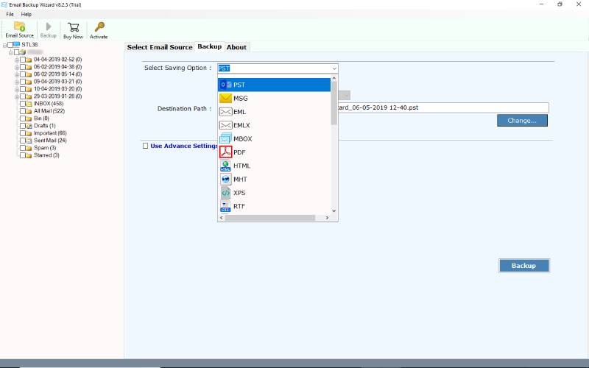
Task: Check the Starred (3) checkbox
Action: pos(23,155)
